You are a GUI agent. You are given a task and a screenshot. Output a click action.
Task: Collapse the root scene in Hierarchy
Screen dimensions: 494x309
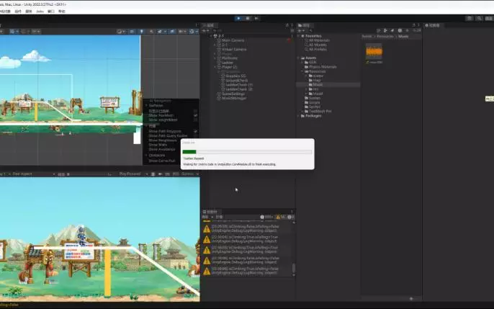coord(211,36)
